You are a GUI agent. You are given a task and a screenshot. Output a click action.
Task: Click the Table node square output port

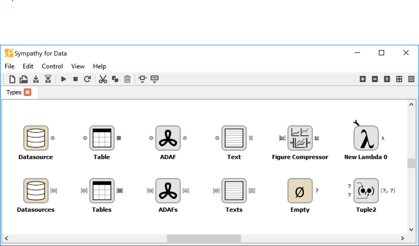pos(119,138)
